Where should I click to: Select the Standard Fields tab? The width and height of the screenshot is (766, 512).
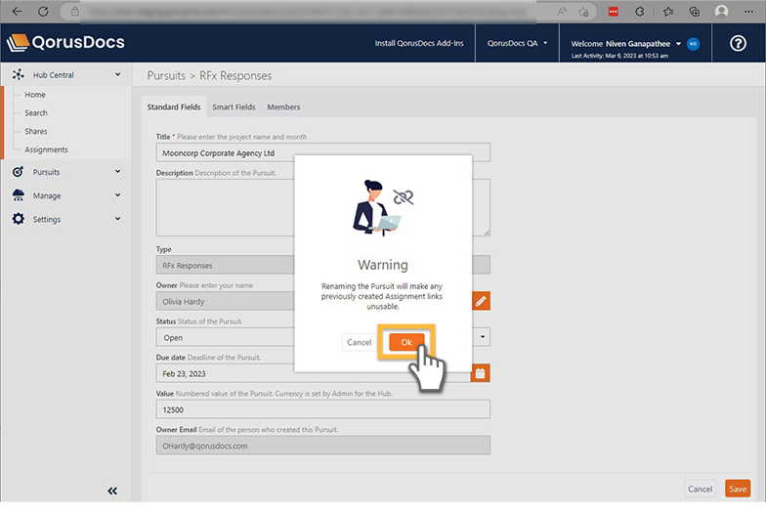(174, 107)
